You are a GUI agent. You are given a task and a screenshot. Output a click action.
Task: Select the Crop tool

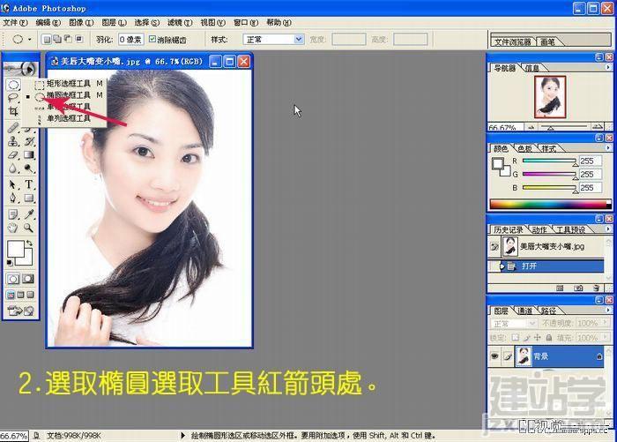[x=13, y=111]
